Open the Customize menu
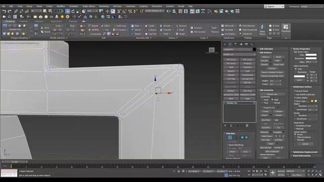 pos(131,7)
